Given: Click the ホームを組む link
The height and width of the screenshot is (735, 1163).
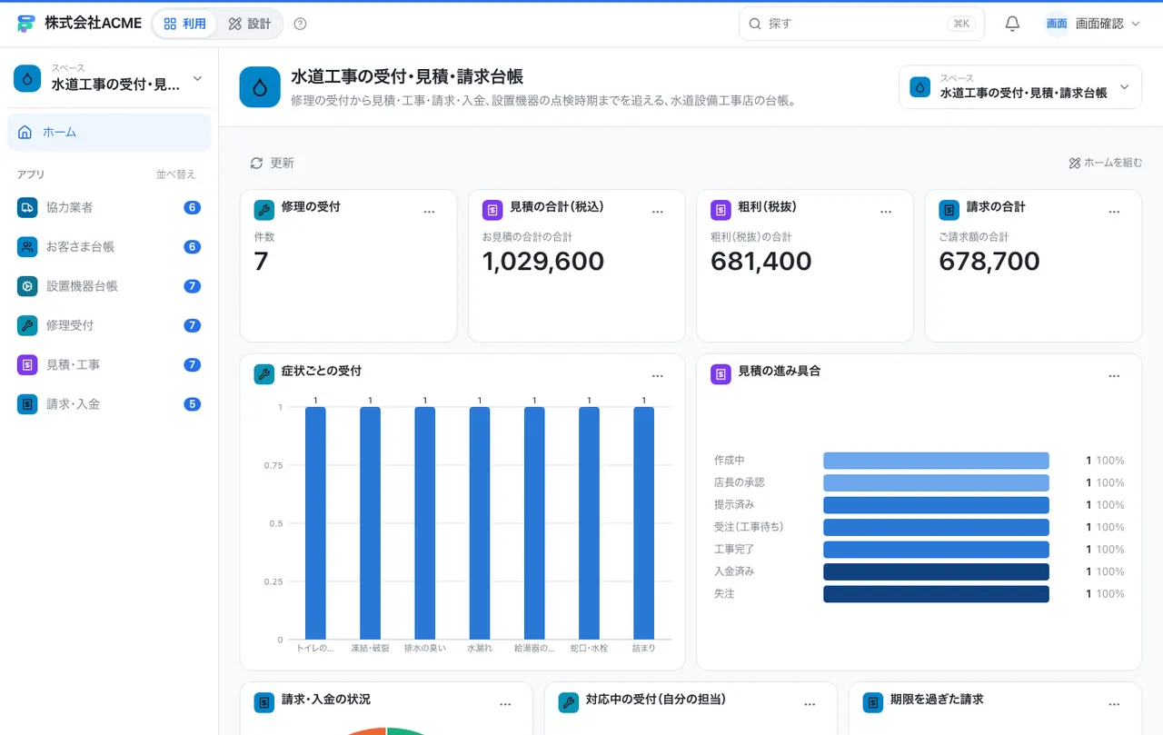Looking at the screenshot, I should [x=1106, y=163].
